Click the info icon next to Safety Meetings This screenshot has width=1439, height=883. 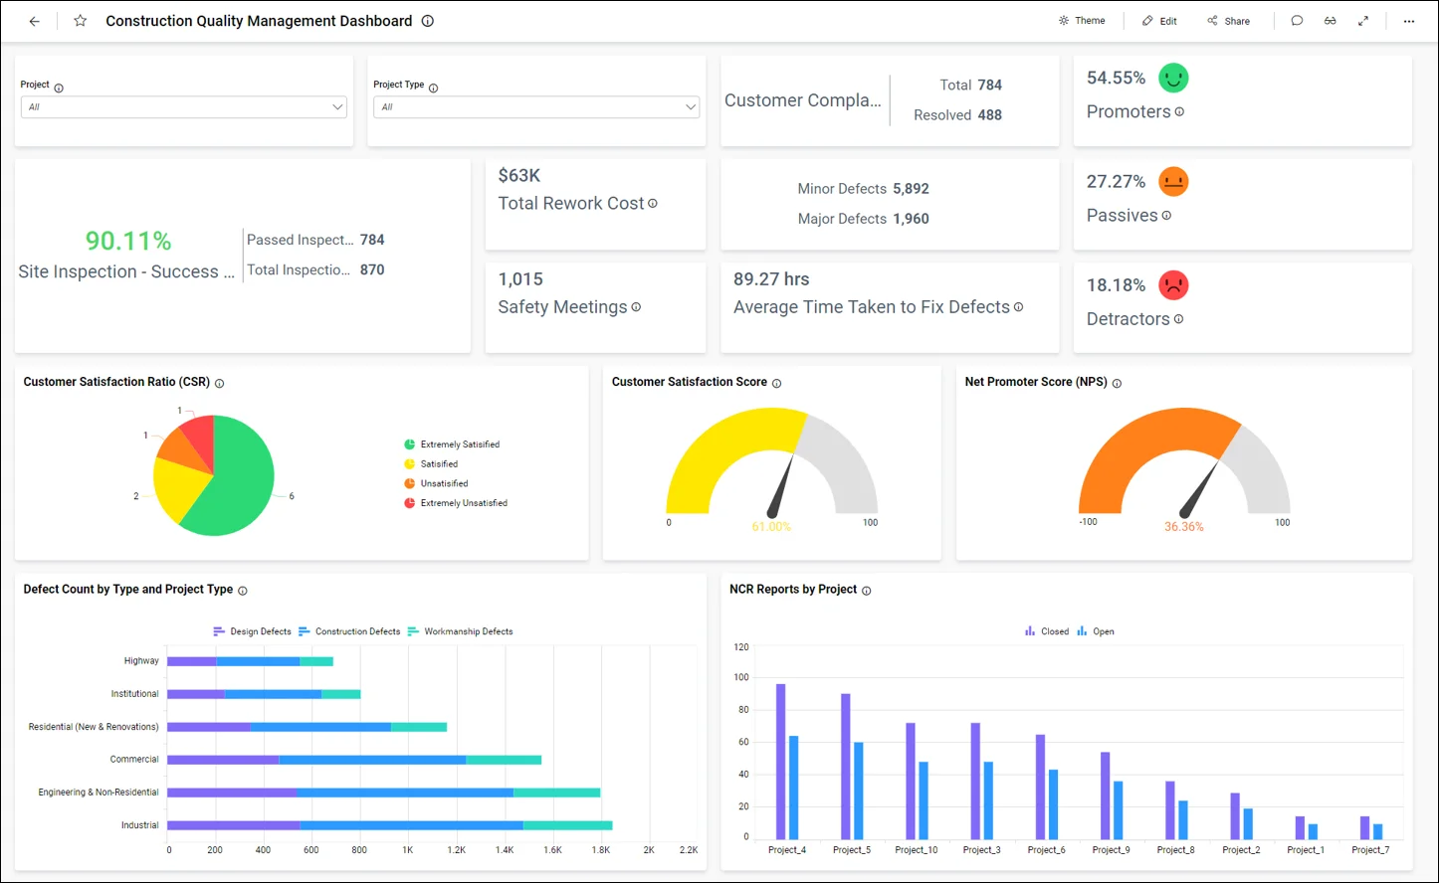(636, 307)
